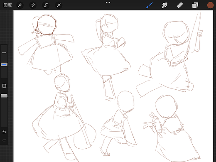This screenshot has height=162, width=216.
Task: Click the long sword blade sketch
Action: [195, 32]
